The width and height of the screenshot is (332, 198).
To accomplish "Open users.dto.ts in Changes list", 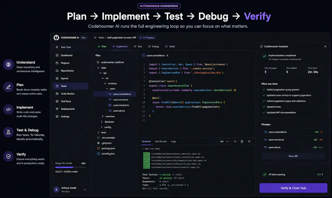I will tap(293, 147).
